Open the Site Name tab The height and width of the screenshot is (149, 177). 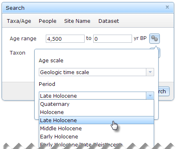77,21
